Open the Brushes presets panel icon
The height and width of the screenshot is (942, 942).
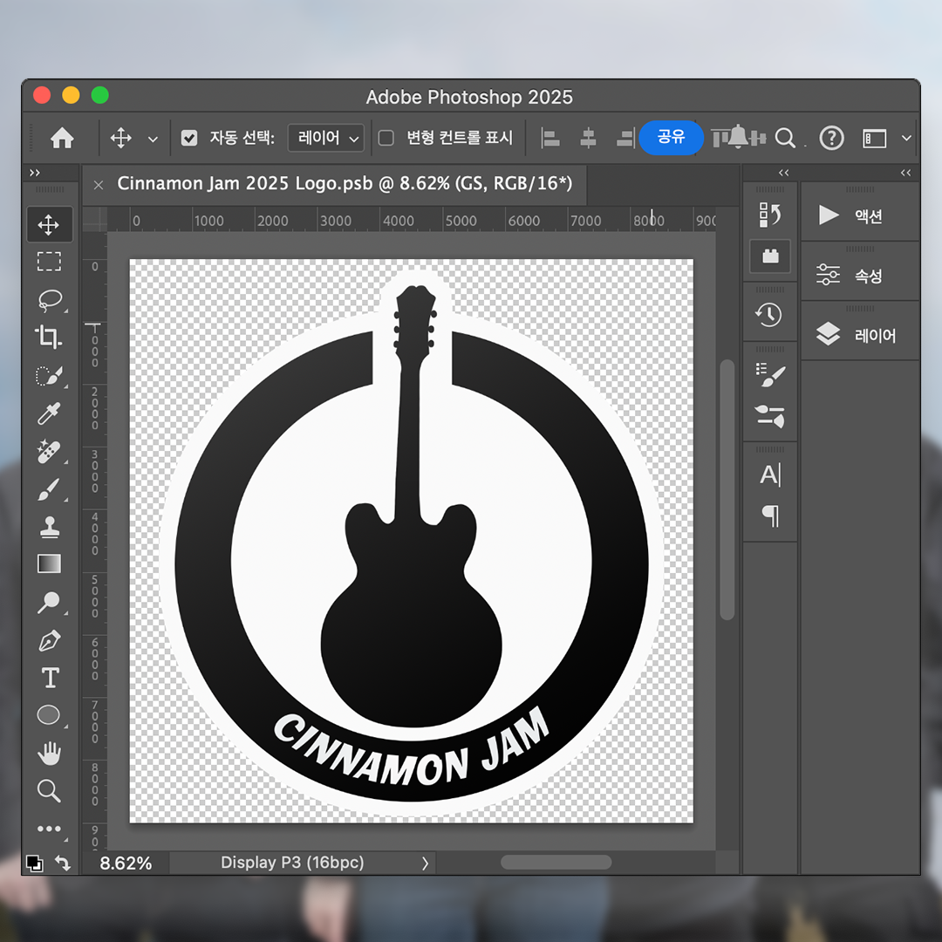click(x=769, y=416)
